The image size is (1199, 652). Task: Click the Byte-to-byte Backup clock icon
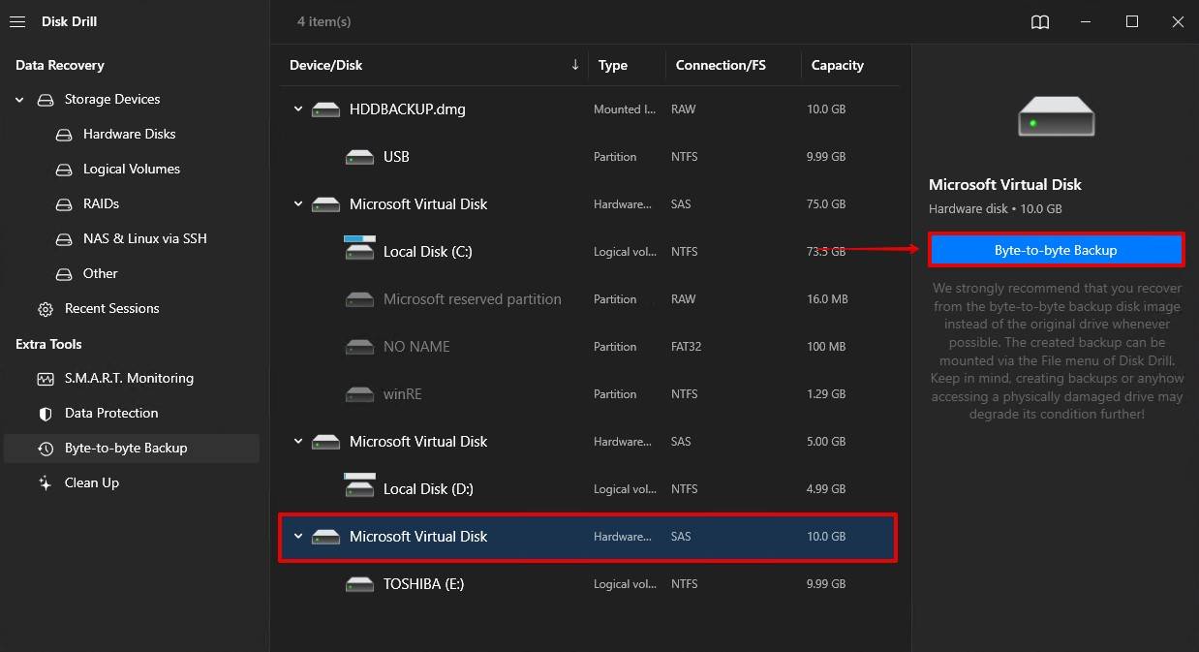point(46,449)
